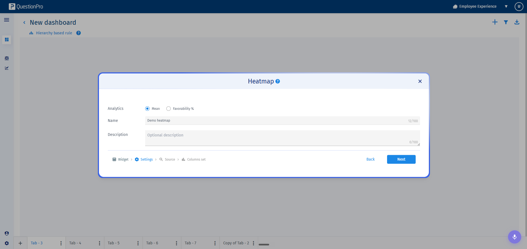Expand the Employee Experience product dropdown
Screen dimensions: 527x249
tap(506, 6)
